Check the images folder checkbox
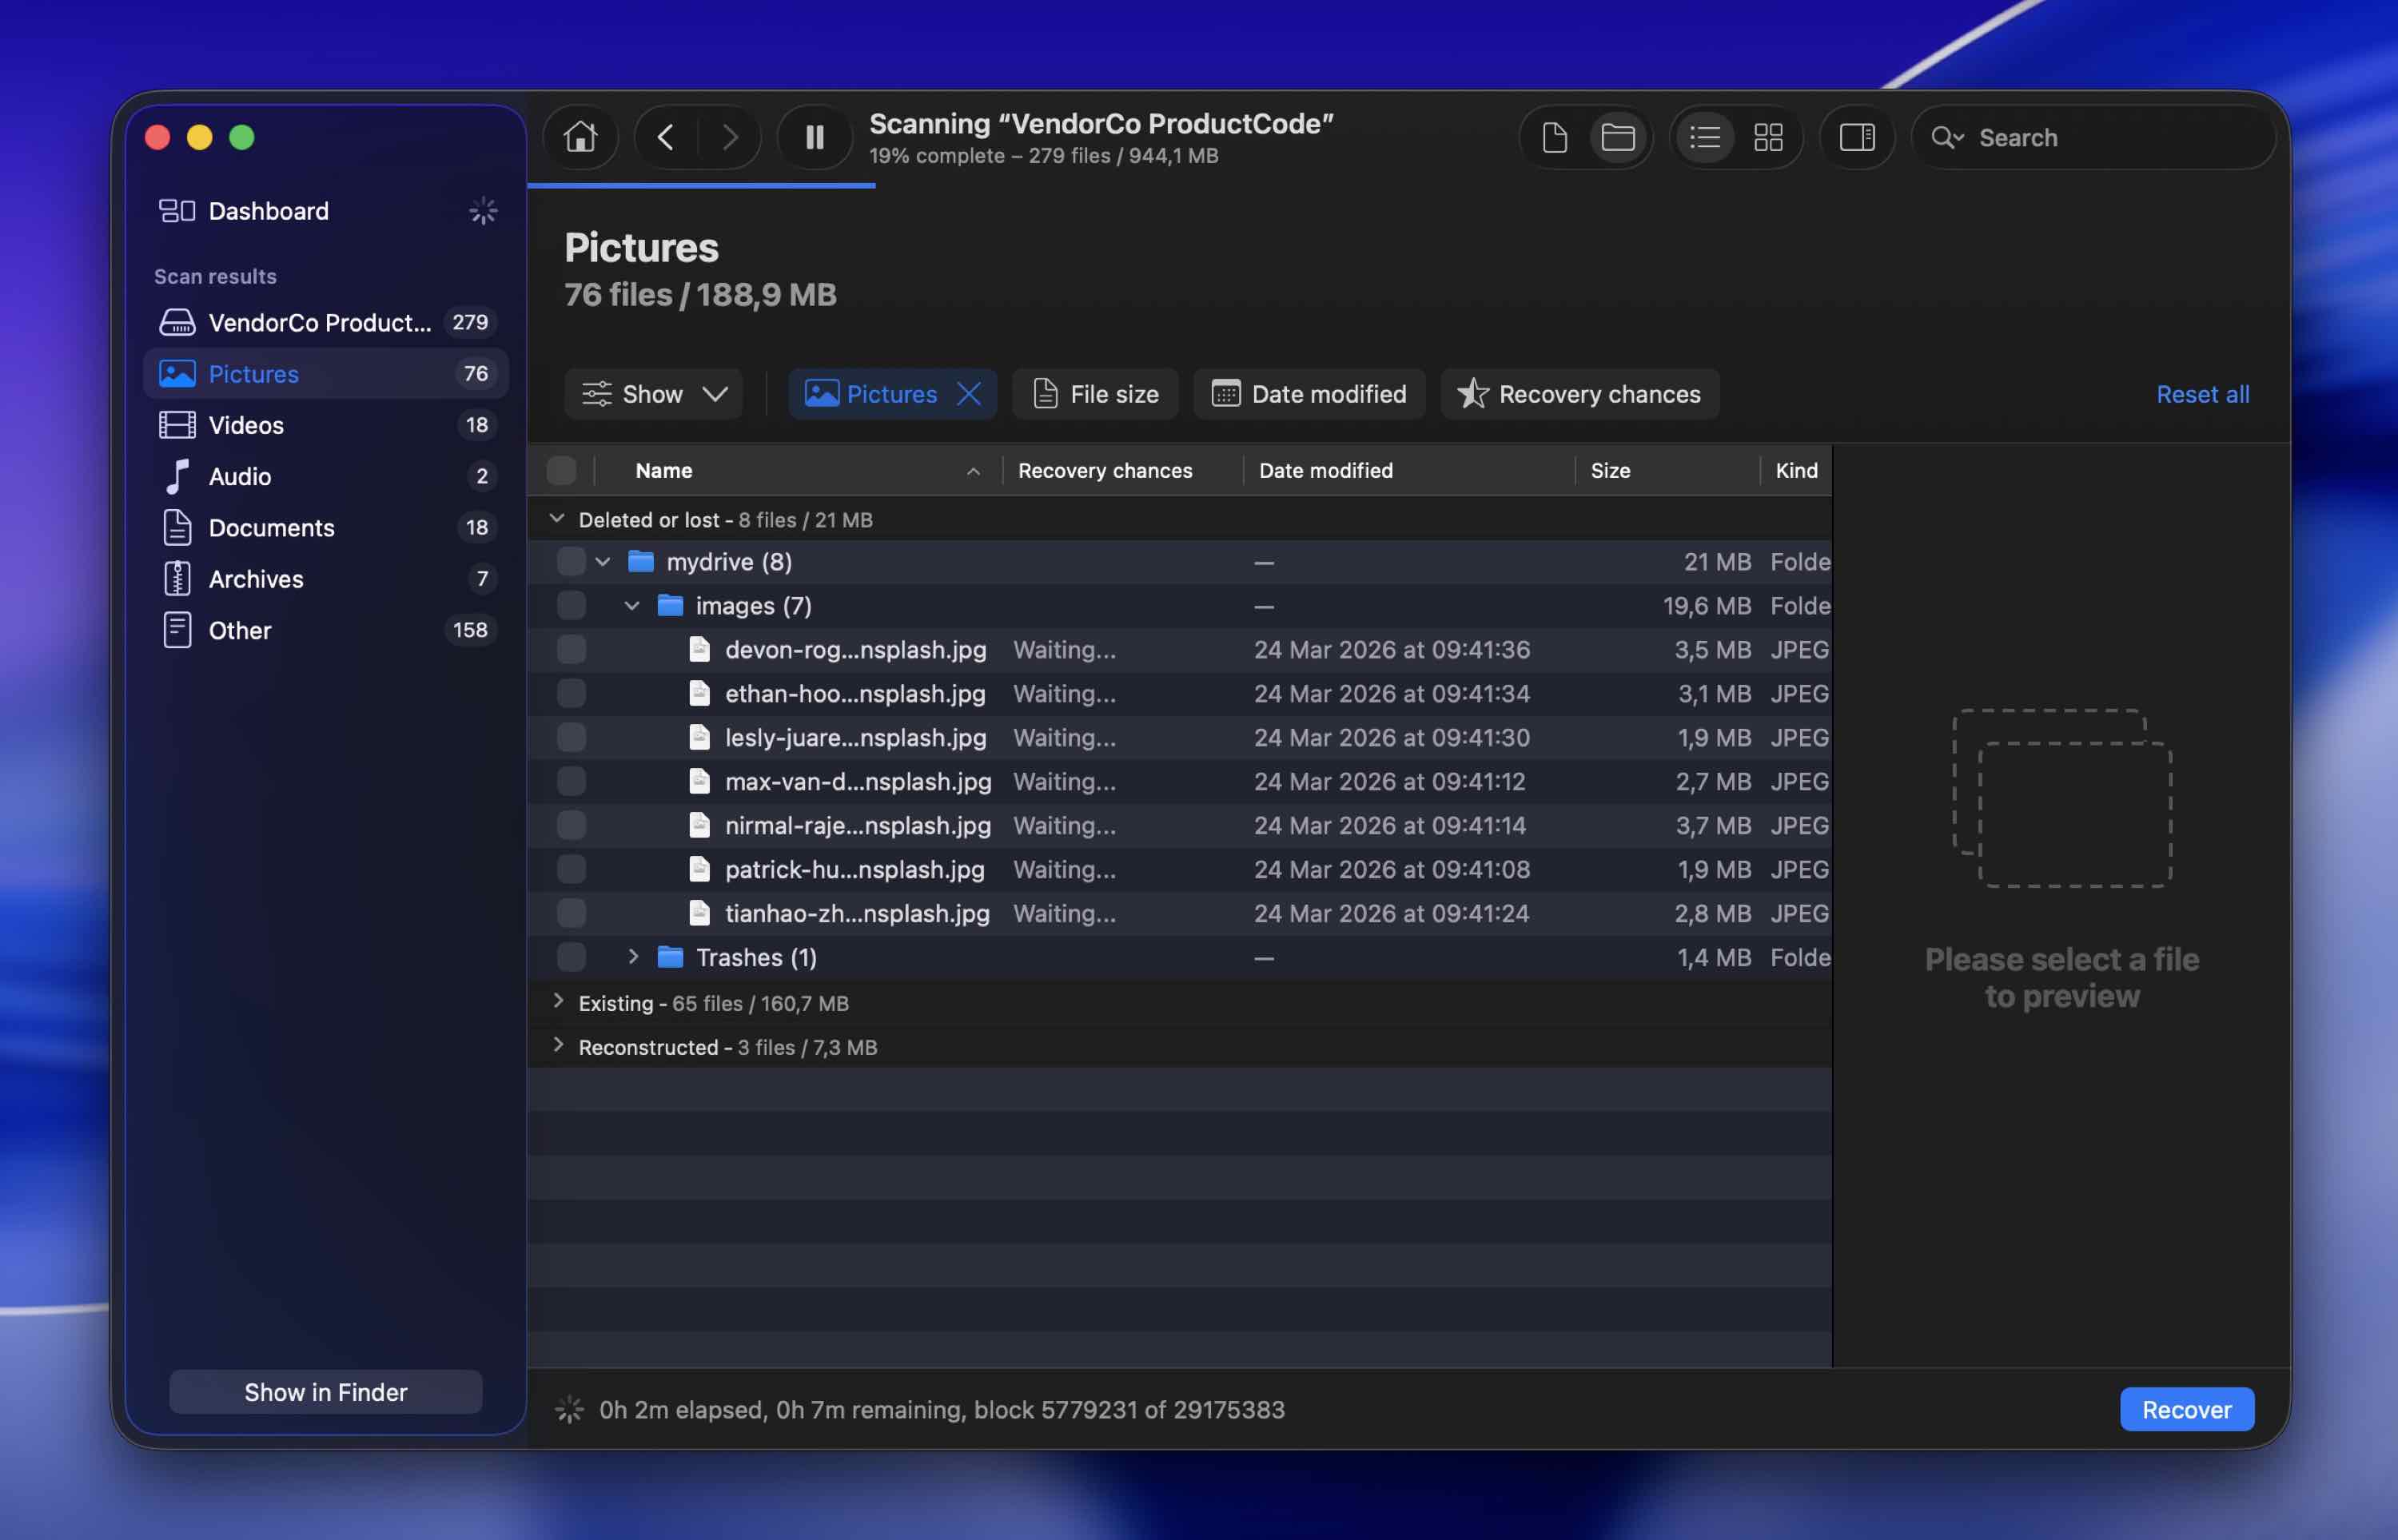The width and height of the screenshot is (2398, 1540). pyautogui.click(x=571, y=606)
